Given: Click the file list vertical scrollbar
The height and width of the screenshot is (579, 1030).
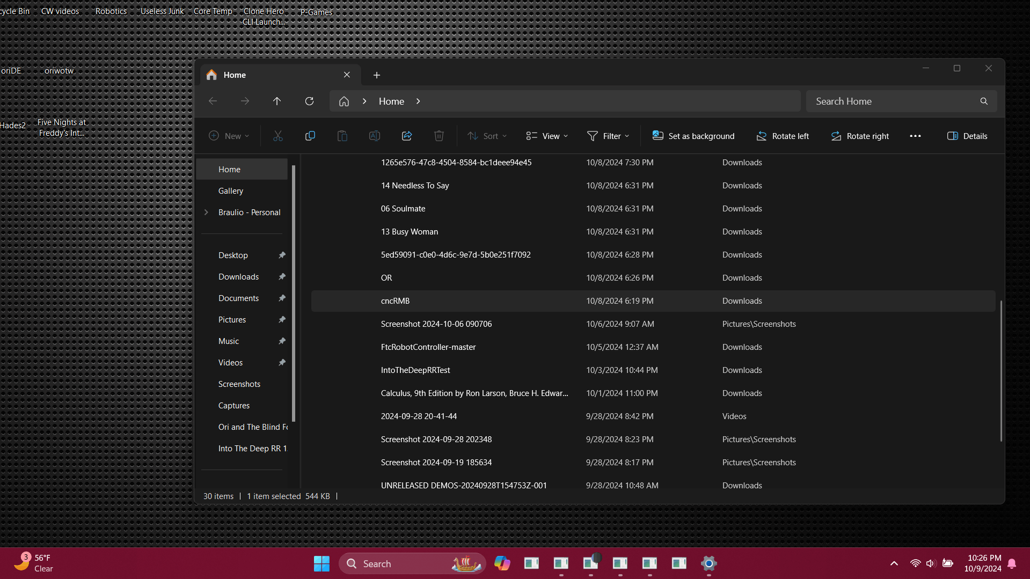Looking at the screenshot, I should pos(1001,370).
